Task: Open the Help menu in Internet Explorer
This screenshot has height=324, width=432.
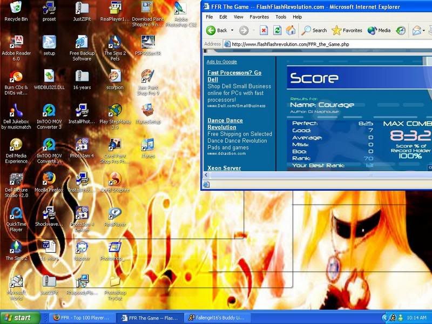Action: coord(297,17)
